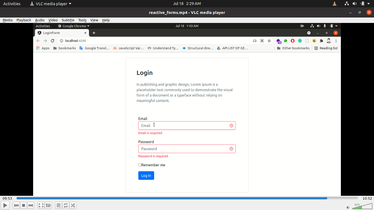Open the Subtitle menu
The image size is (374, 210).
point(68,20)
